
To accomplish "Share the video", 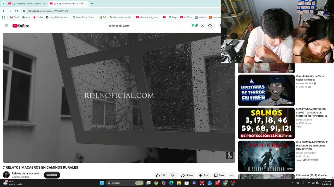I will (187, 175).
